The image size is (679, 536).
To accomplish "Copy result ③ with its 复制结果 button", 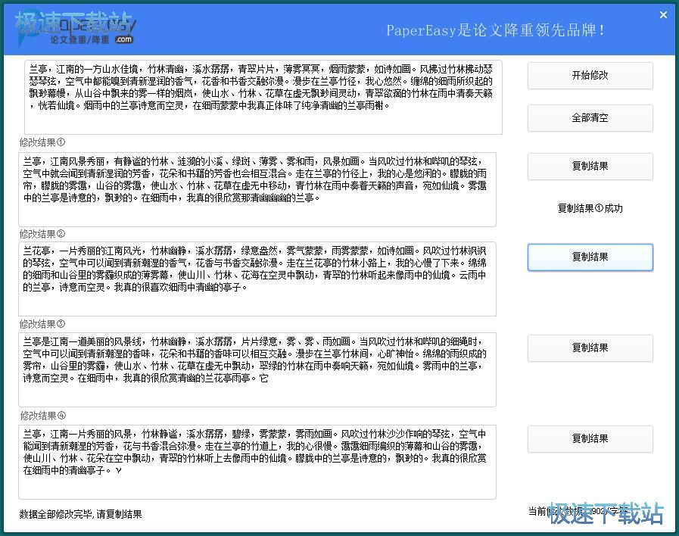I will (590, 348).
